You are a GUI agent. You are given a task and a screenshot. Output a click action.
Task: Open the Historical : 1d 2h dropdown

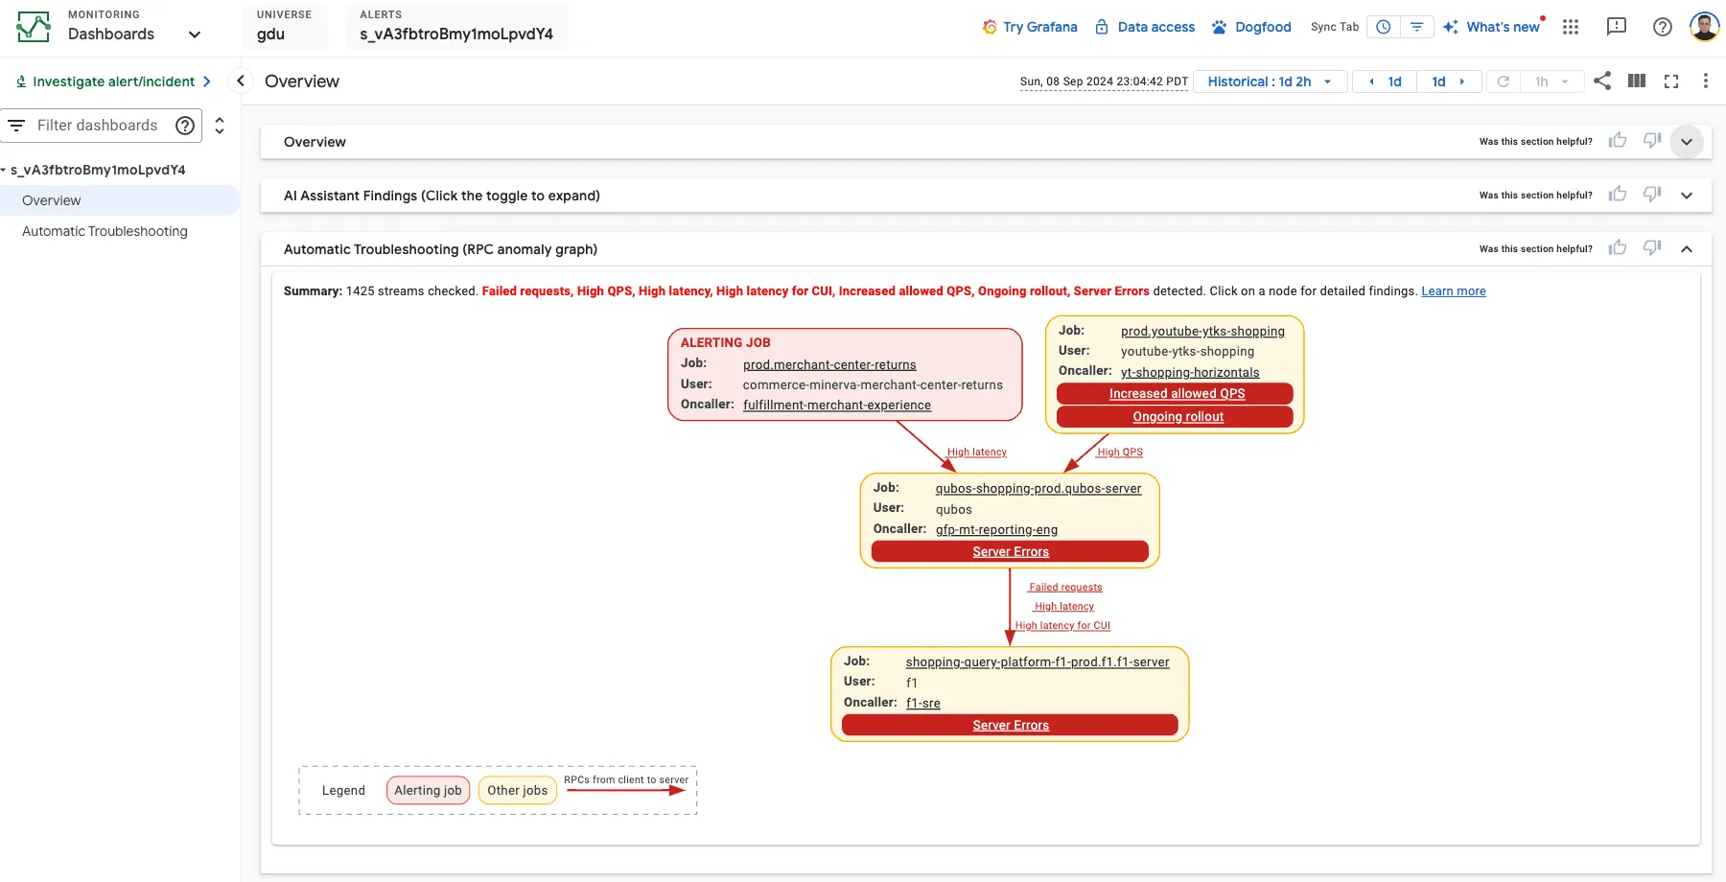[1271, 81]
